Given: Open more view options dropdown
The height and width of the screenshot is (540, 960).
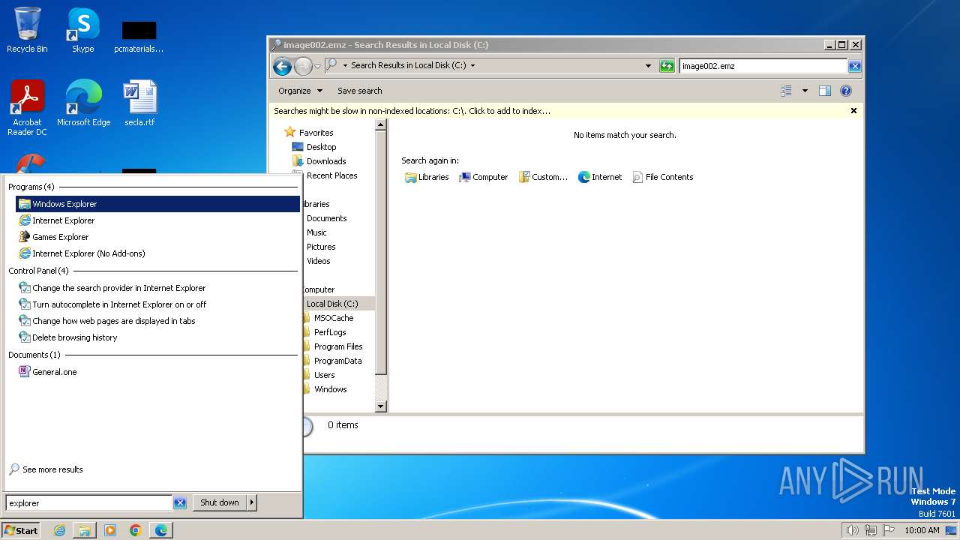Looking at the screenshot, I should coord(805,91).
